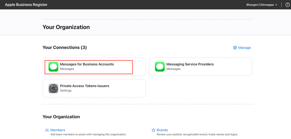Open Messaging Service Providers card

(x=200, y=67)
